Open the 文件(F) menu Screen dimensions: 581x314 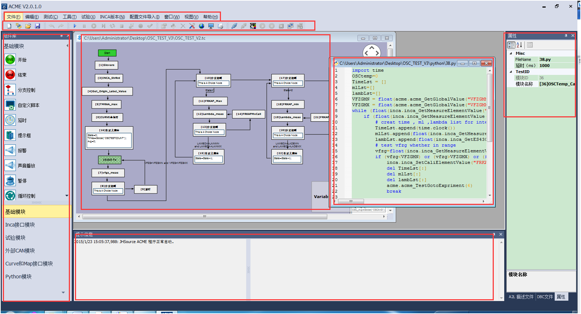click(13, 17)
